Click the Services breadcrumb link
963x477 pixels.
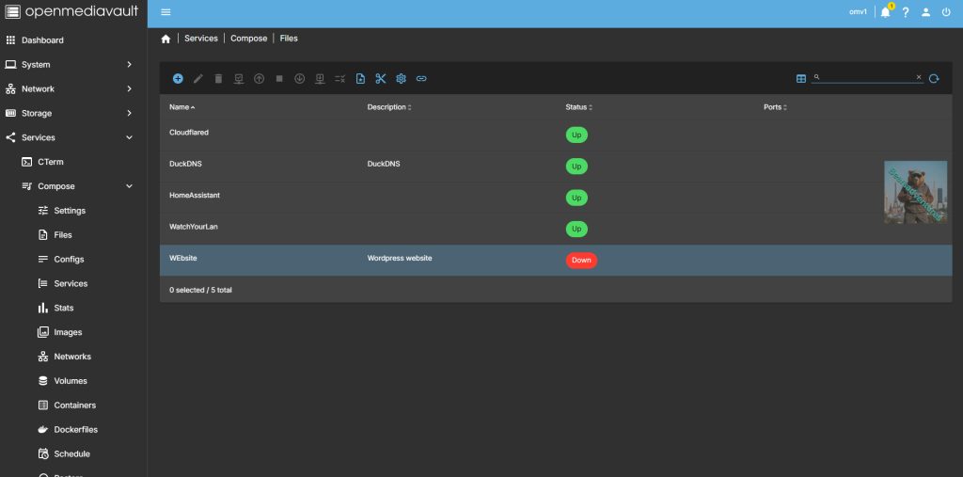click(x=201, y=39)
